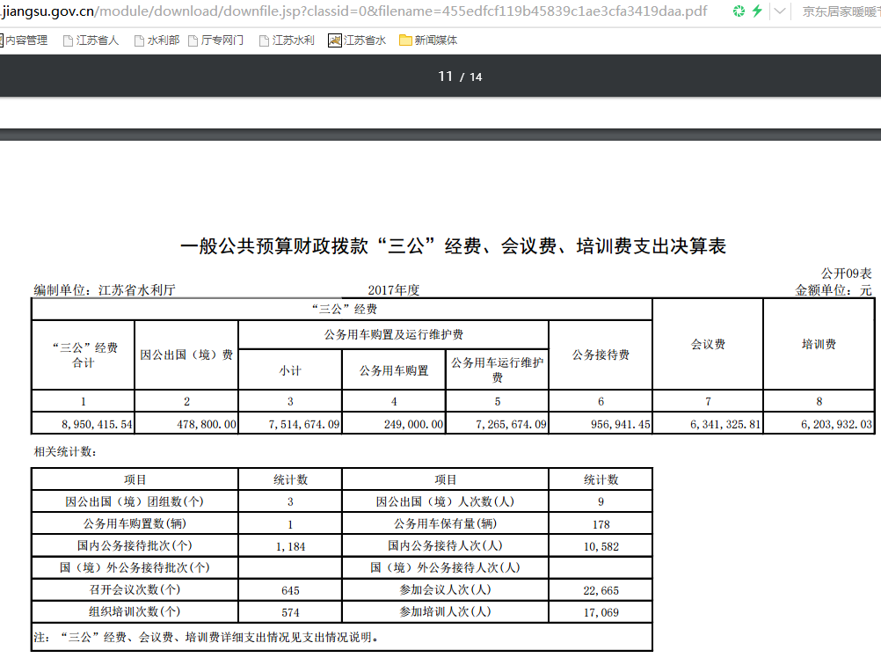Viewport: 881px width, 665px height.
Task: Open the 江苏省水 bookmark
Action: pos(357,40)
